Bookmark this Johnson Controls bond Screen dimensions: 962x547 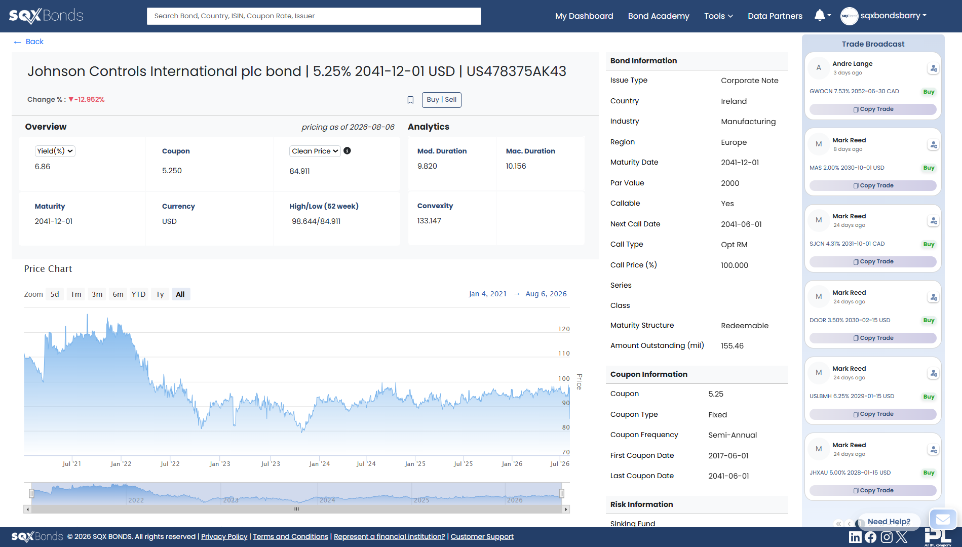410,100
